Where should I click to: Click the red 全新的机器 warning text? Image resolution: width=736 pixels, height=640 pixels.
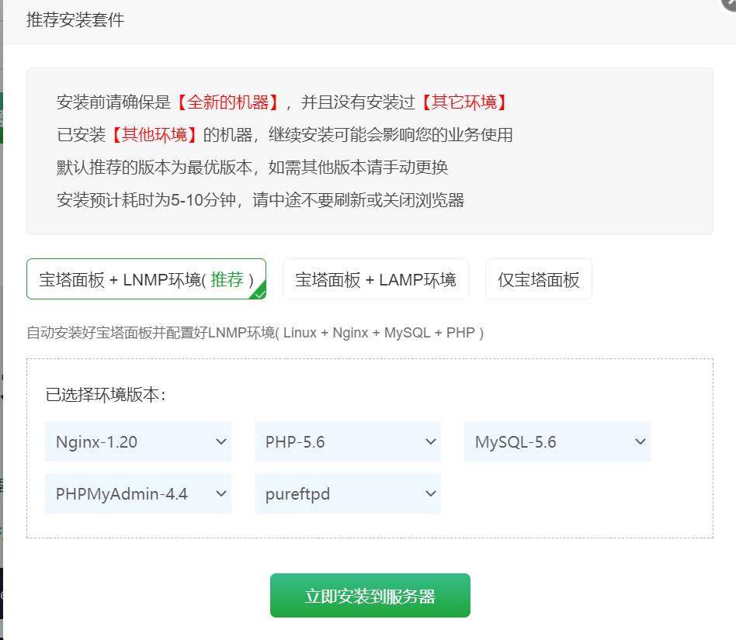(x=227, y=102)
